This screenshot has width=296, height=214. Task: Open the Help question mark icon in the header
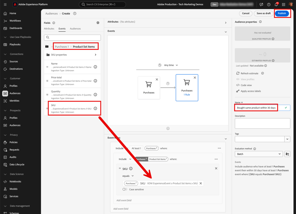click(x=269, y=4)
